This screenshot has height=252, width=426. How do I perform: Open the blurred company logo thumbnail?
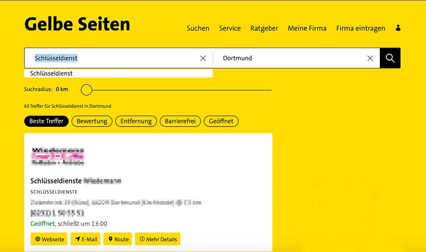click(58, 156)
